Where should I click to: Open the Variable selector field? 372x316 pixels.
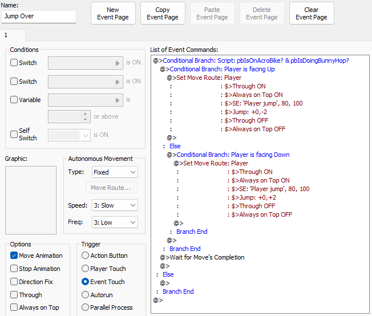pos(86,100)
